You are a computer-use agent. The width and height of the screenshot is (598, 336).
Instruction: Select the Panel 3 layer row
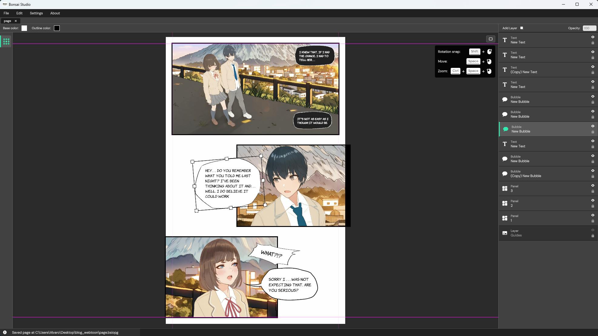[548, 188]
